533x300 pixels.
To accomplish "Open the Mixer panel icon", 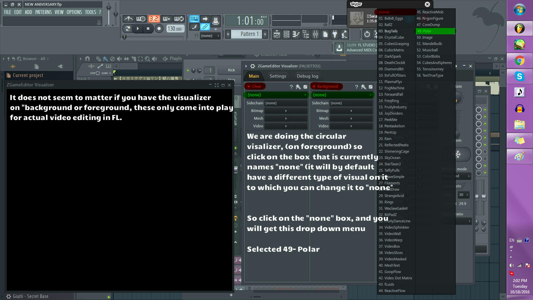I will pyautogui.click(x=315, y=34).
